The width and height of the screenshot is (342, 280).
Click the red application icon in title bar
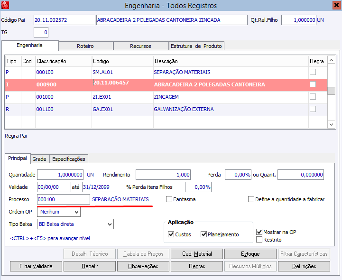coord(5,5)
